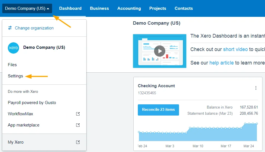Select Files from the organization menu
Viewport: 265px width, 152px height.
(12, 65)
